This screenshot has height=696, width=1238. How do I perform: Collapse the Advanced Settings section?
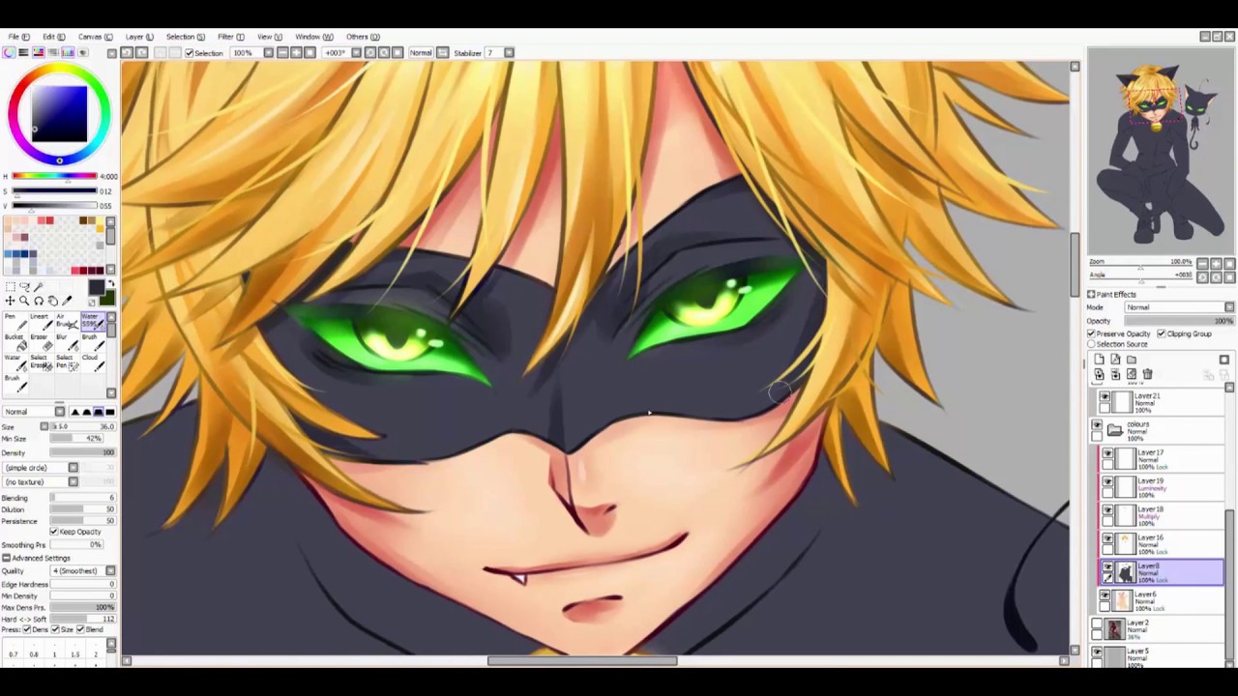(6, 558)
